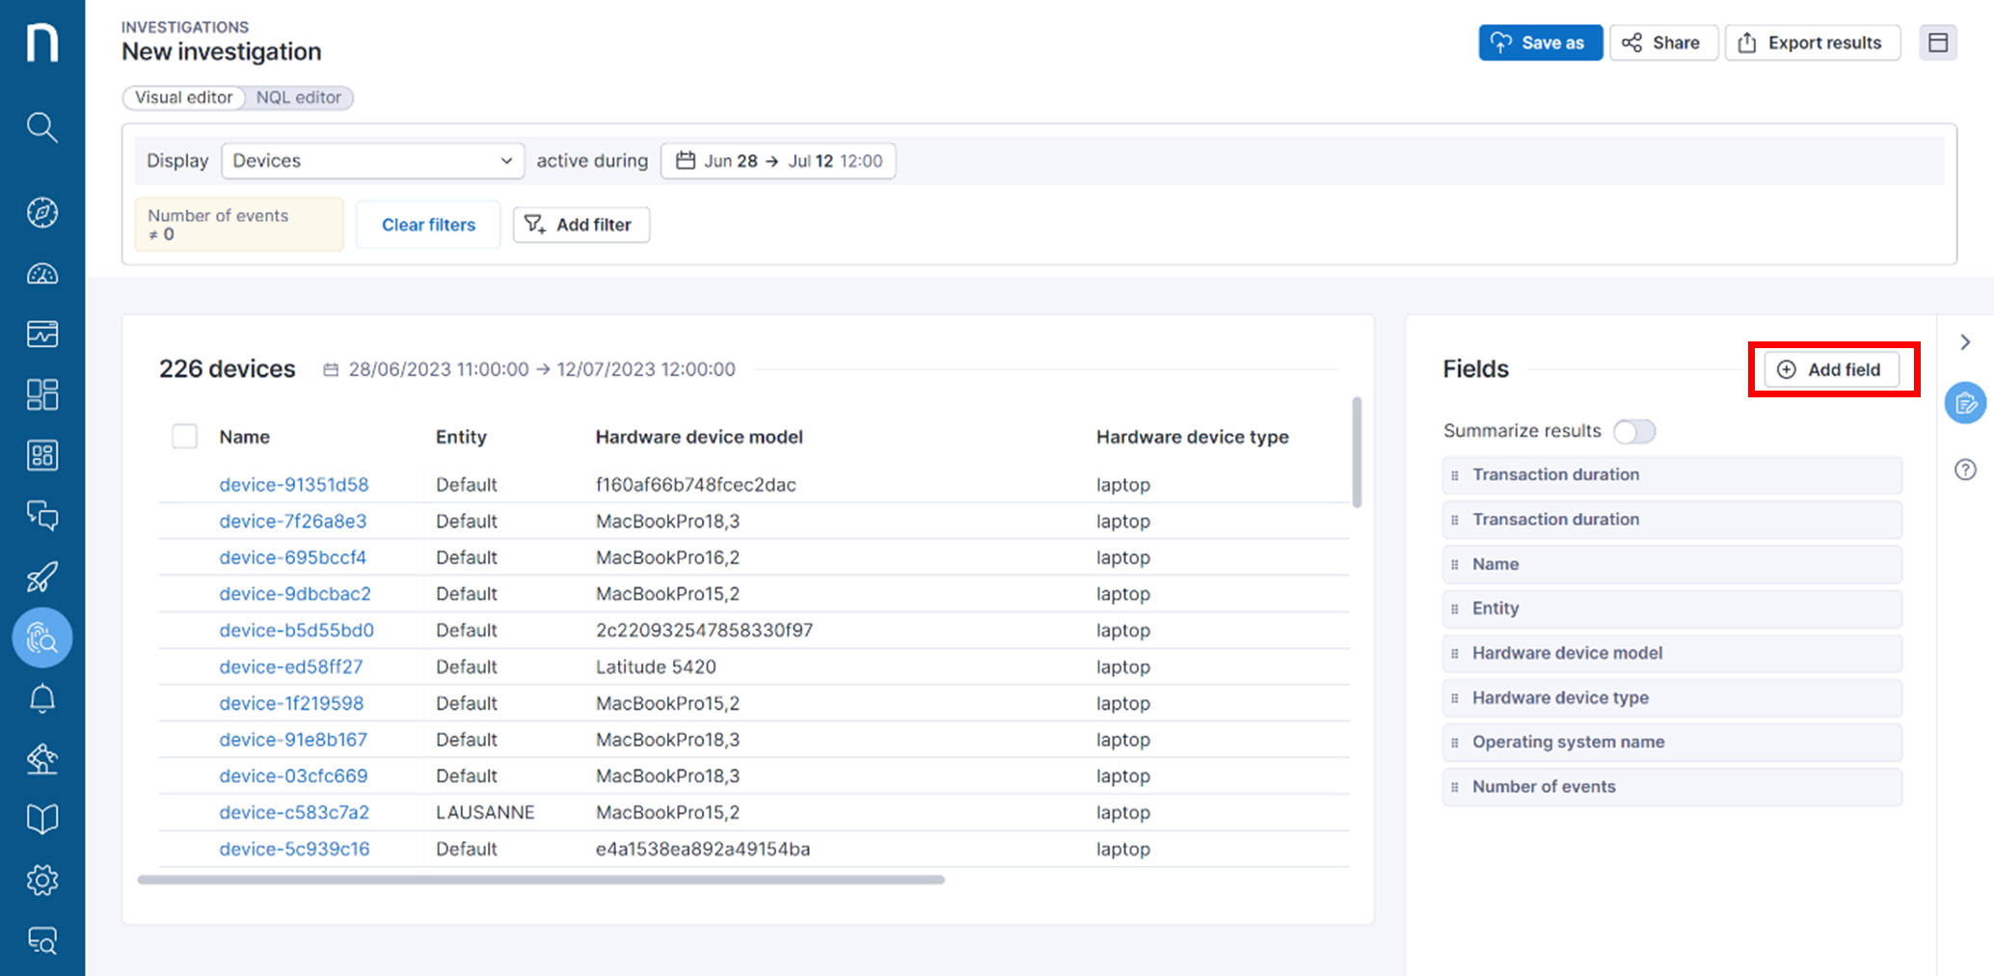The height and width of the screenshot is (976, 1994).
Task: Open the Investigations fingerprint icon
Action: 42,637
